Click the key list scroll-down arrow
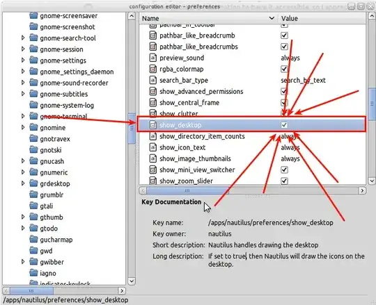376x305 pixels. pyautogui.click(x=372, y=181)
